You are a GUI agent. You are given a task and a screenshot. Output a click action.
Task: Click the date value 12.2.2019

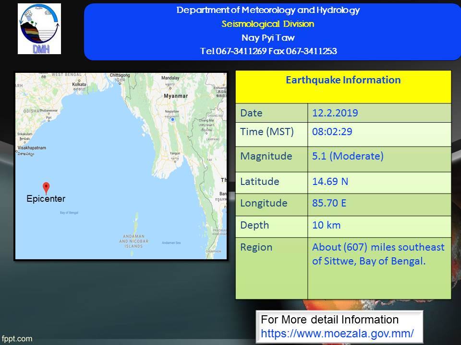tap(335, 113)
